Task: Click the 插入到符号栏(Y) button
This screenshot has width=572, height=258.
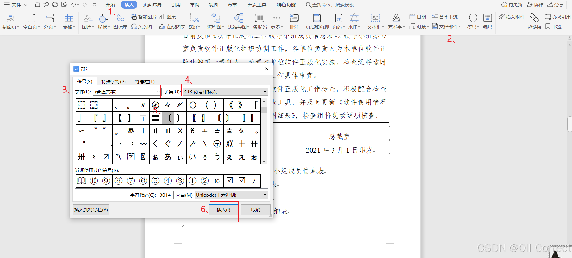Action: pos(91,210)
